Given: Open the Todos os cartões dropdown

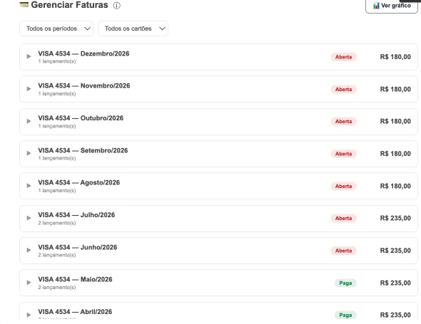Looking at the screenshot, I should coord(133,28).
